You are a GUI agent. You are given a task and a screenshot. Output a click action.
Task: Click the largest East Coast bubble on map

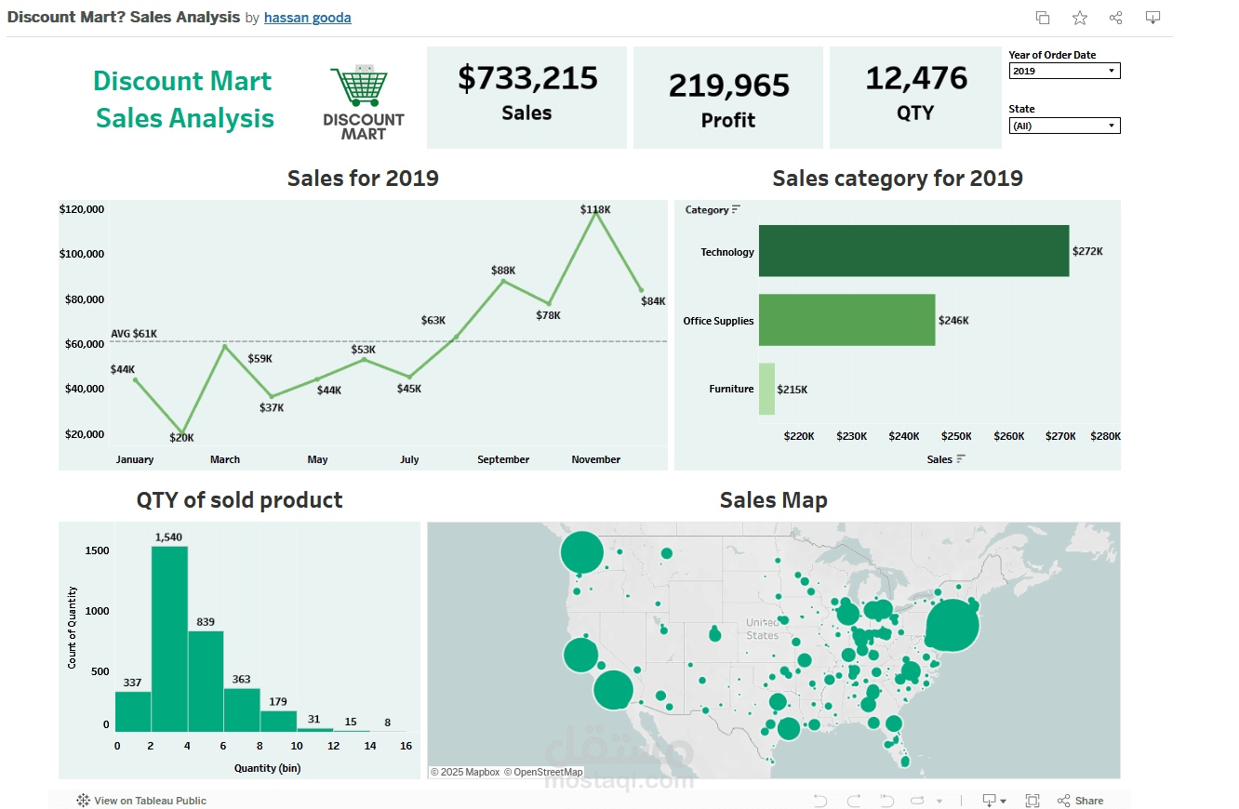[x=953, y=627]
